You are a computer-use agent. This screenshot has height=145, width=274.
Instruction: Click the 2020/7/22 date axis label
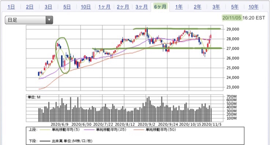tap(103, 125)
